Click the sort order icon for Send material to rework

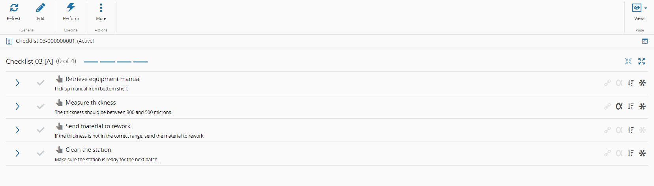[631, 130]
